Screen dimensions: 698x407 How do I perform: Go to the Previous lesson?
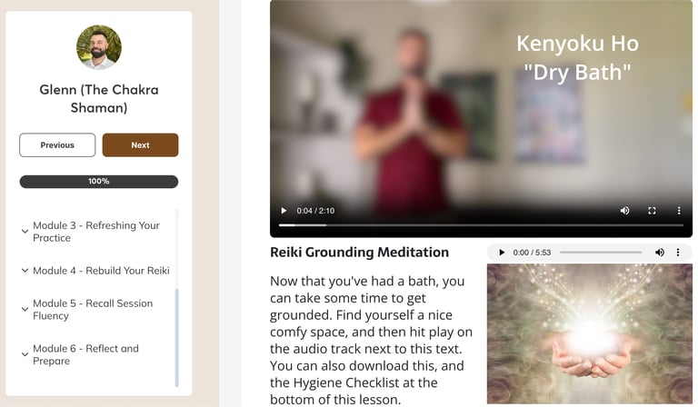[x=57, y=145]
